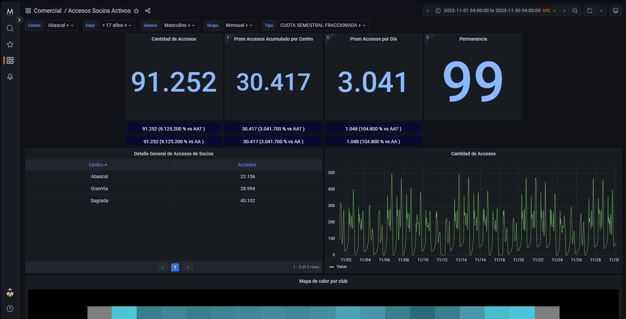626x319 pixels.
Task: Open the Genero Masculino dropdown
Action: (180, 25)
